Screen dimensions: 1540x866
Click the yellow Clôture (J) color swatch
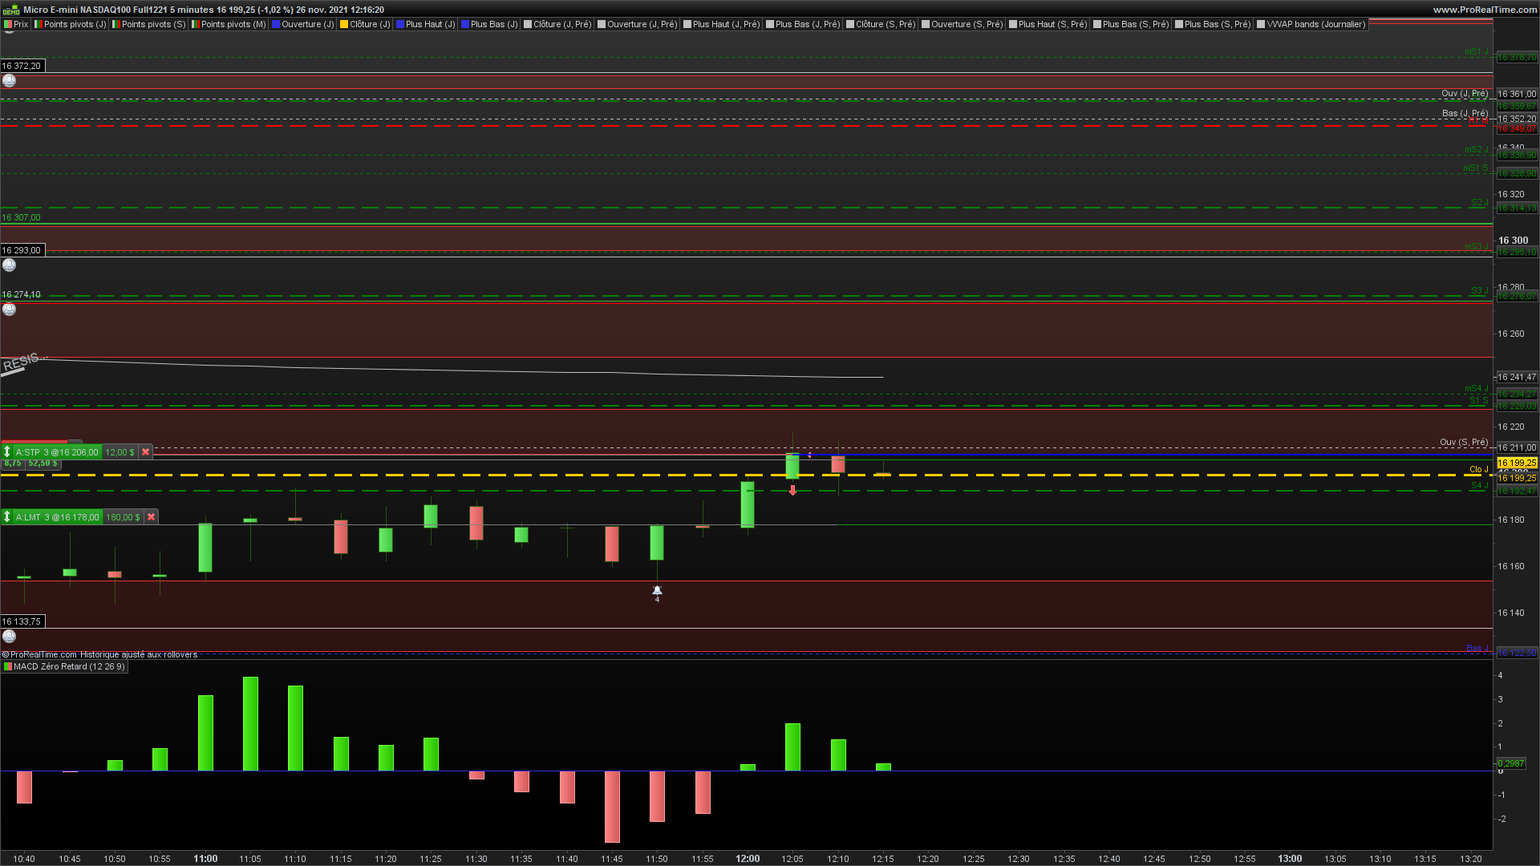pos(344,24)
